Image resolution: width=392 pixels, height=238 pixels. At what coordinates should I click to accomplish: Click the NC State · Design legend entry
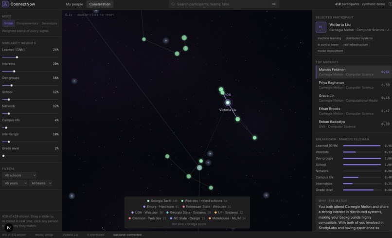point(187,218)
